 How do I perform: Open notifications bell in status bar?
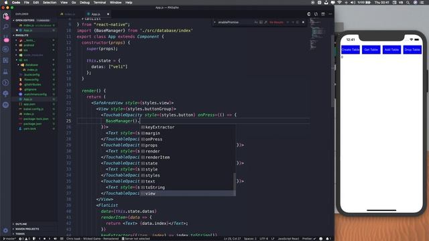point(328,239)
